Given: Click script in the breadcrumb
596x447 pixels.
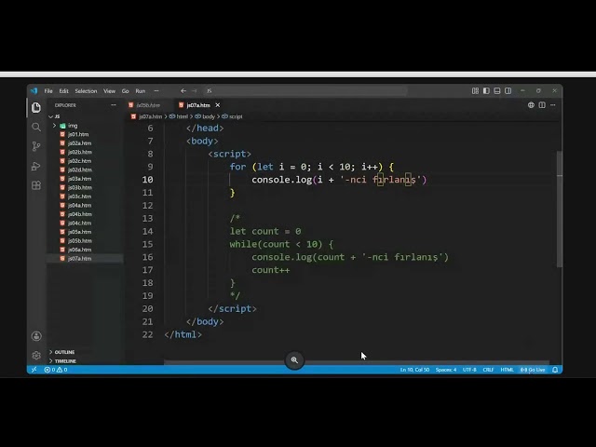Looking at the screenshot, I should coord(236,116).
